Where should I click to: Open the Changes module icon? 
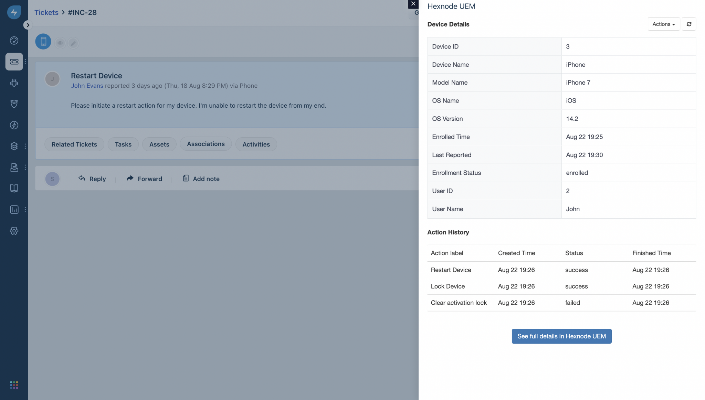pyautogui.click(x=14, y=104)
